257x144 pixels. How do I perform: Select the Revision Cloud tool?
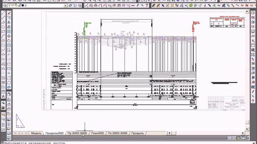tap(3, 45)
